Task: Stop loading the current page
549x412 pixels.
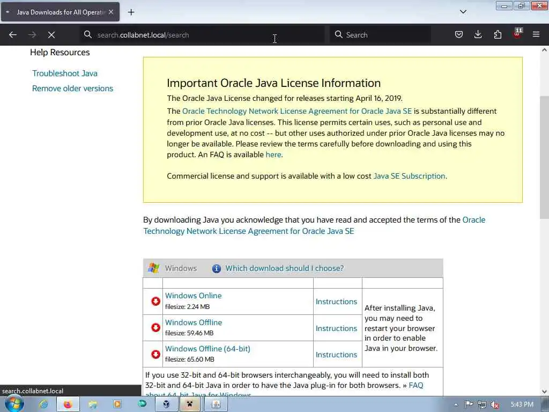Action: click(51, 35)
